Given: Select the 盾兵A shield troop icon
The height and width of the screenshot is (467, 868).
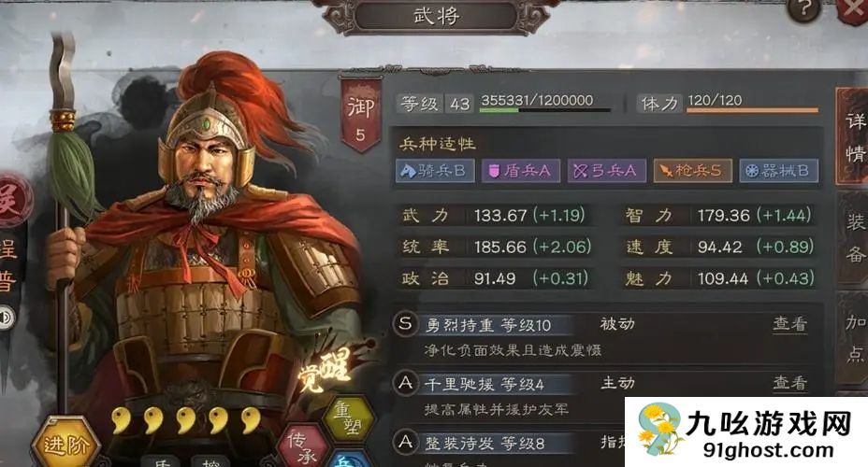Looking at the screenshot, I should click(520, 171).
